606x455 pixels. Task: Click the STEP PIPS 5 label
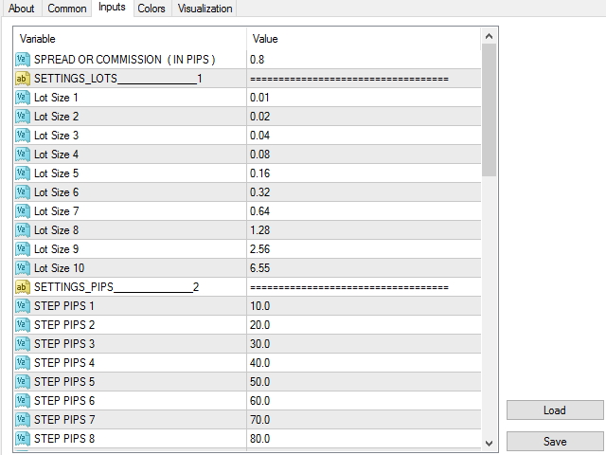click(64, 382)
